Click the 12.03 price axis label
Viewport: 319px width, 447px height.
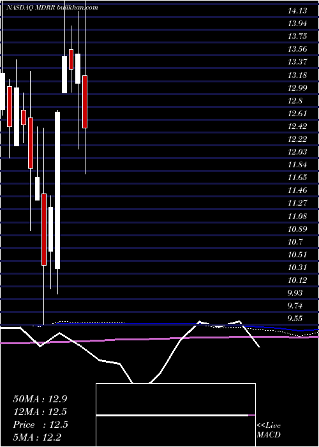[x=297, y=152]
